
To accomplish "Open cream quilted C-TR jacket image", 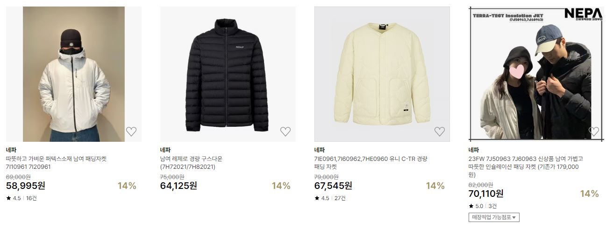I will point(382,74).
